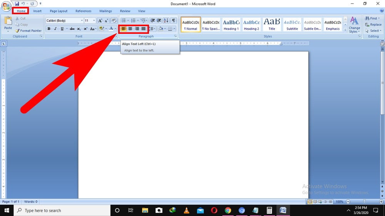The height and width of the screenshot is (216, 385).
Task: Open Microsoft Office Word Help
Action: click(382, 11)
